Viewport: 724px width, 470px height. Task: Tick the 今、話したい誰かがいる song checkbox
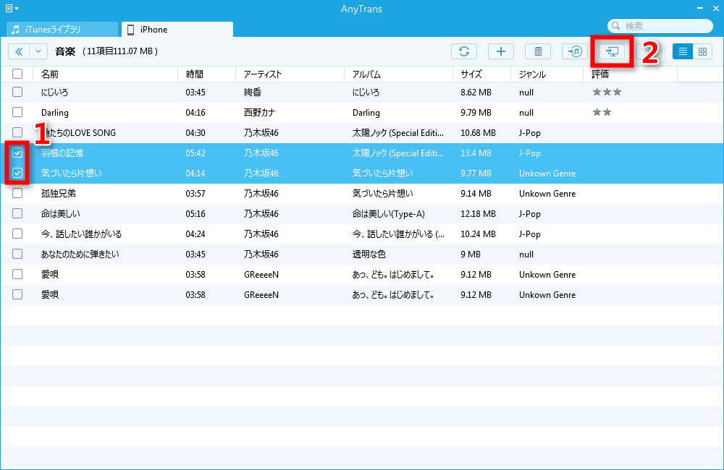click(x=17, y=234)
